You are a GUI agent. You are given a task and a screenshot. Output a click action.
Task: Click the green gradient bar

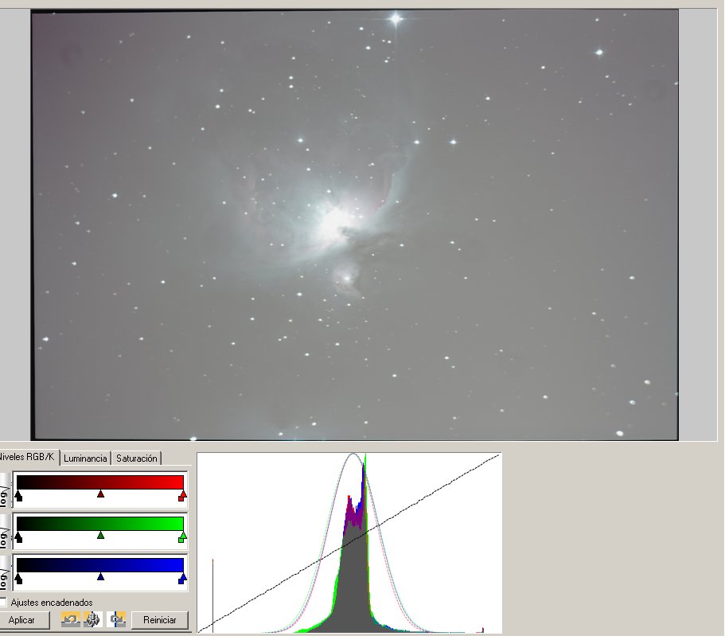[99, 523]
